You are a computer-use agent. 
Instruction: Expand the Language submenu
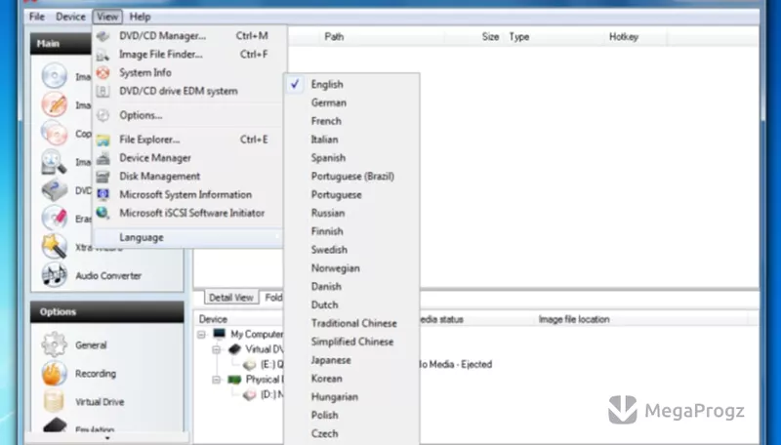(x=189, y=237)
